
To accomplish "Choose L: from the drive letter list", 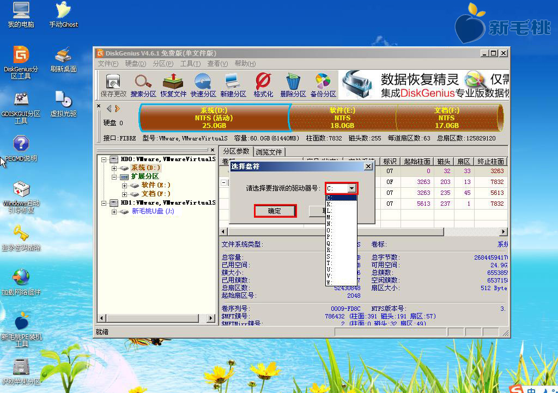I will [341, 211].
